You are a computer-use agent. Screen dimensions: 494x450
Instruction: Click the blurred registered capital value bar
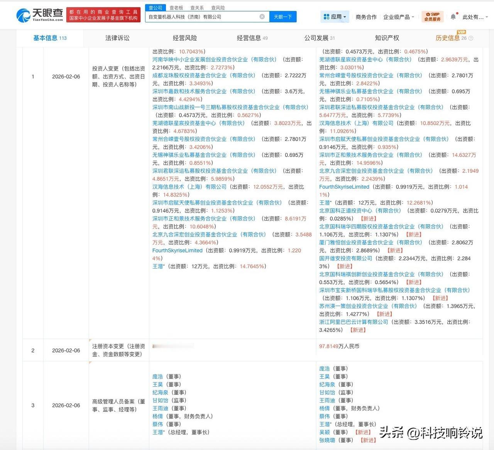(x=173, y=346)
